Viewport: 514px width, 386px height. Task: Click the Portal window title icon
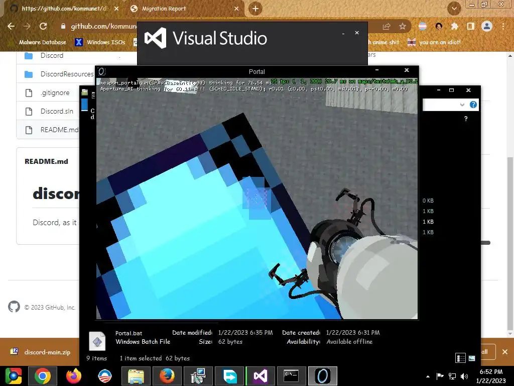[101, 71]
